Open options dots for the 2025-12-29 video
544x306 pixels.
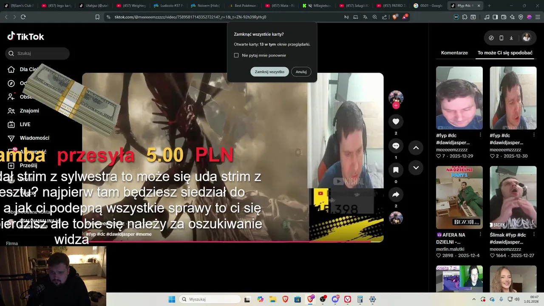coord(480,135)
